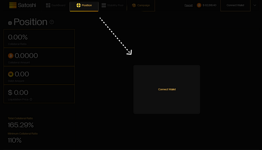Click the Satoshi brand name text

(x=27, y=5)
